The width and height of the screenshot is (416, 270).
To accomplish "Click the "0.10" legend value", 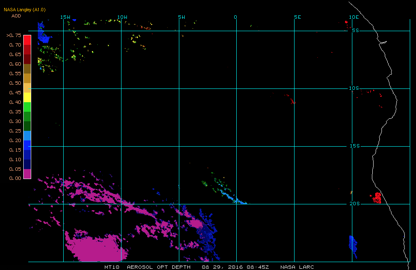I will pos(15,159).
